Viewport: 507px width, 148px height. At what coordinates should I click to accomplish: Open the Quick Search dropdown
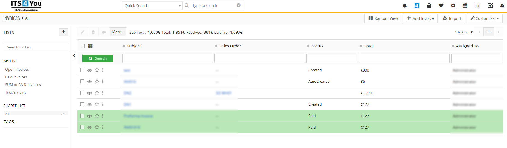tap(152, 6)
